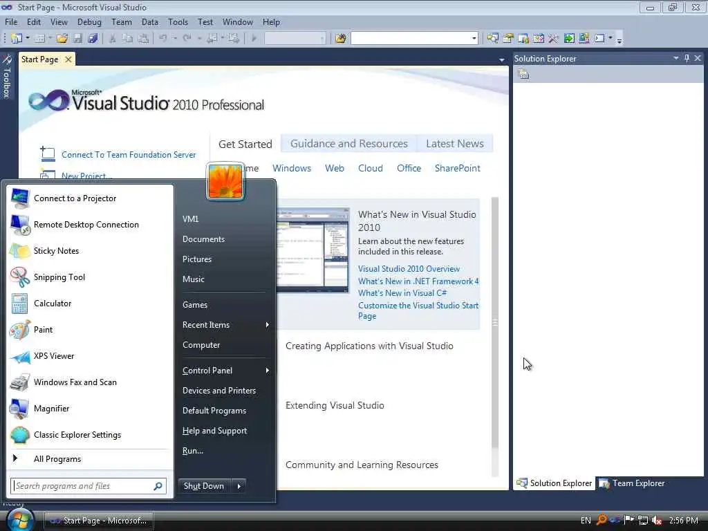Click the Start Page taskbar button
Screen dimensions: 708x531
tap(98, 521)
